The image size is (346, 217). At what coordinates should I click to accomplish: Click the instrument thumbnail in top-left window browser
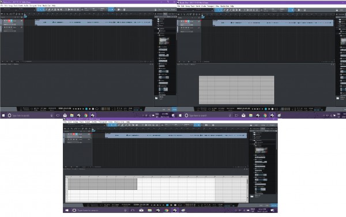164,41
